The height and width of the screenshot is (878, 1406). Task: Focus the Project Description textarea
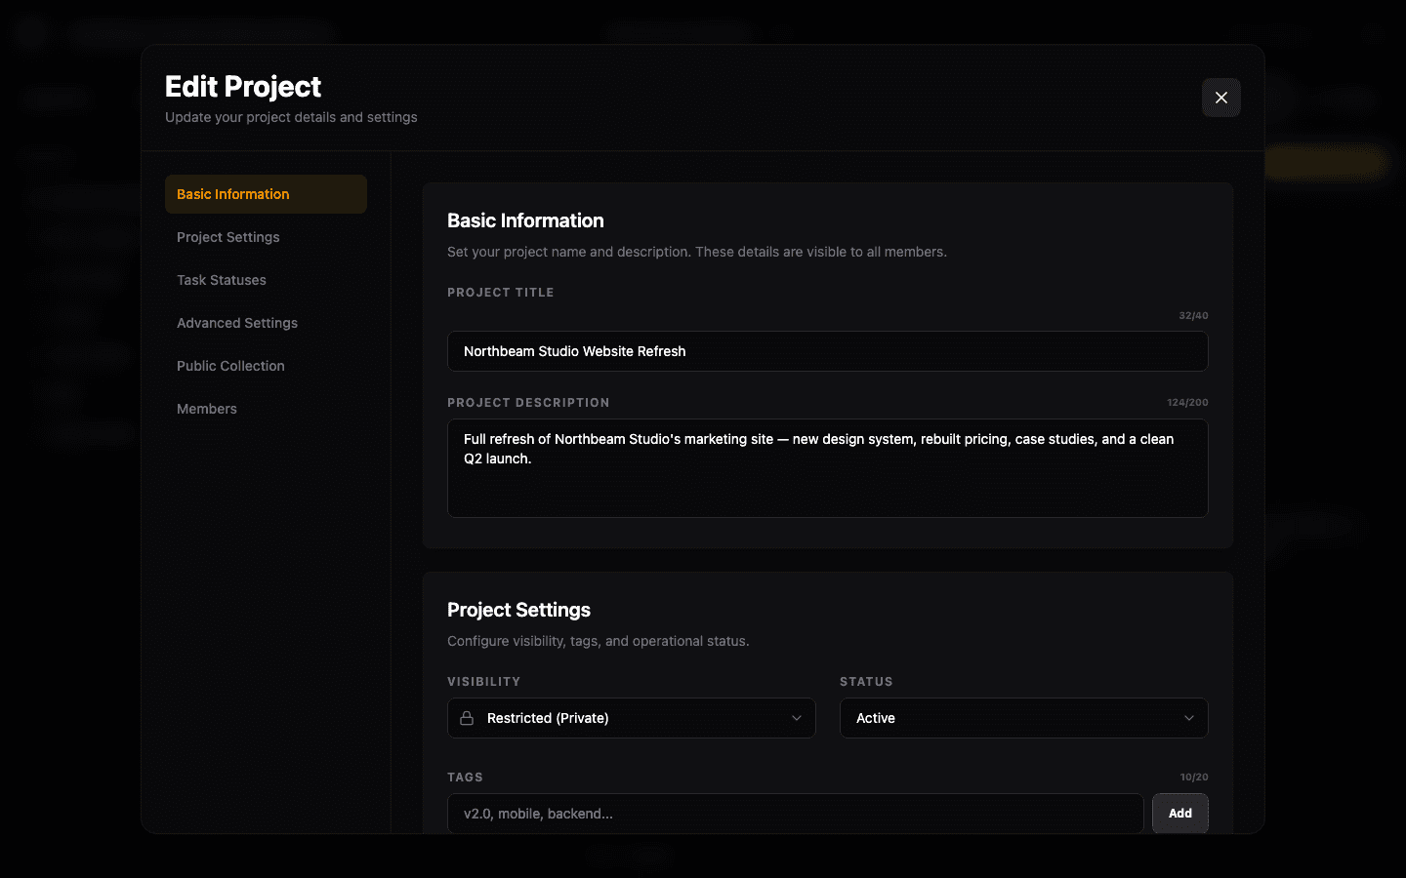click(828, 468)
